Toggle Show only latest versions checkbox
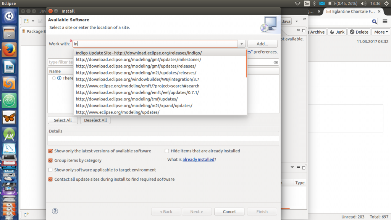The image size is (391, 220). click(50, 151)
